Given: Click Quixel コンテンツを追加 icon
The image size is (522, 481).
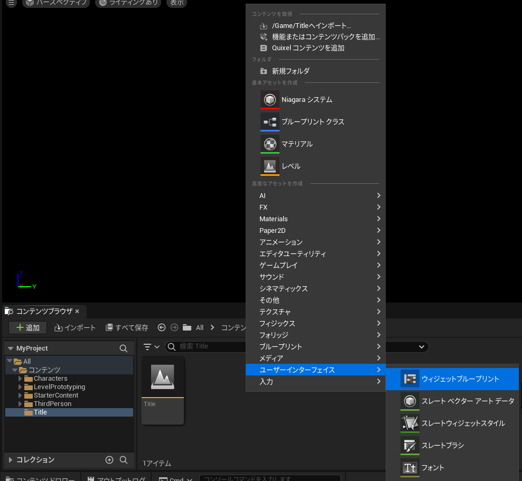Looking at the screenshot, I should 264,48.
